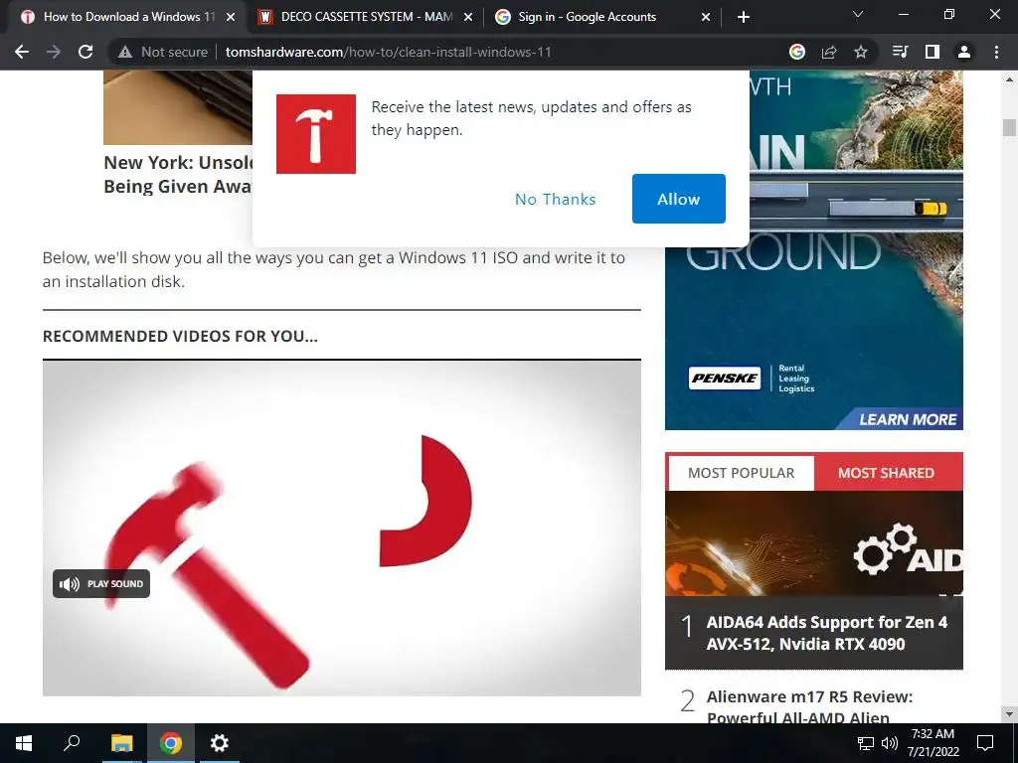
Task: Reload the current page
Action: coord(85,52)
